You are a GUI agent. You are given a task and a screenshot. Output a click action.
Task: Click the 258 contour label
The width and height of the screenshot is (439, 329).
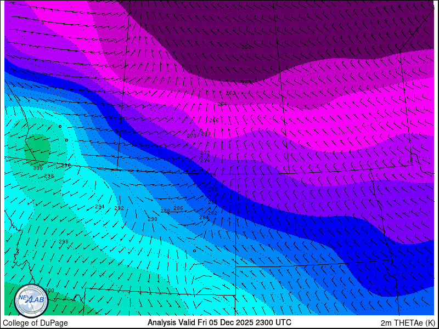coord(246,47)
